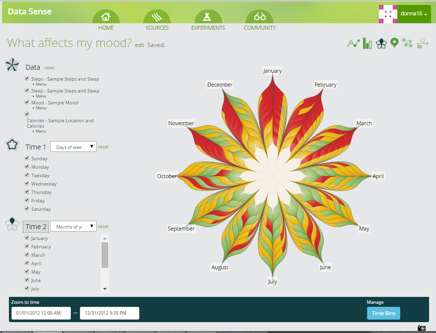Click the Community glasses icon
This screenshot has height=333, width=436.
pyautogui.click(x=260, y=17)
